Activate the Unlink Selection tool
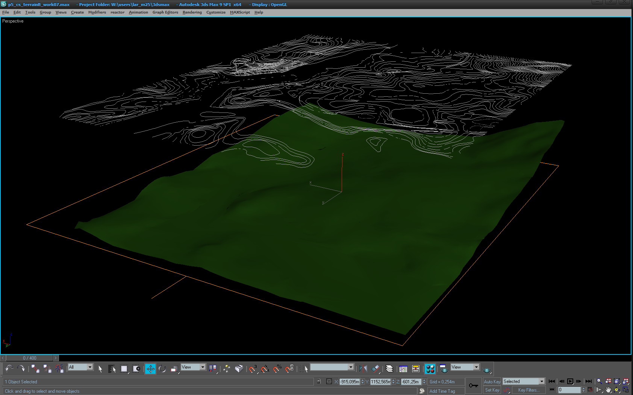The image size is (633, 395). click(x=47, y=369)
